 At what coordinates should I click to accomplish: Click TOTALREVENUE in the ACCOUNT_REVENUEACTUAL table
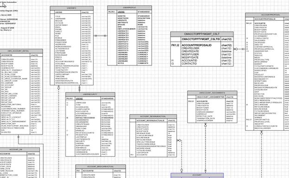144,151
